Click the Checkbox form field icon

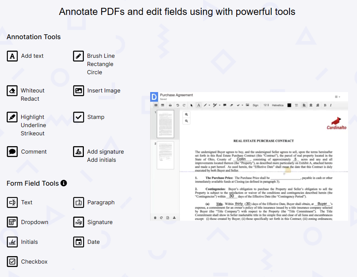point(12,262)
